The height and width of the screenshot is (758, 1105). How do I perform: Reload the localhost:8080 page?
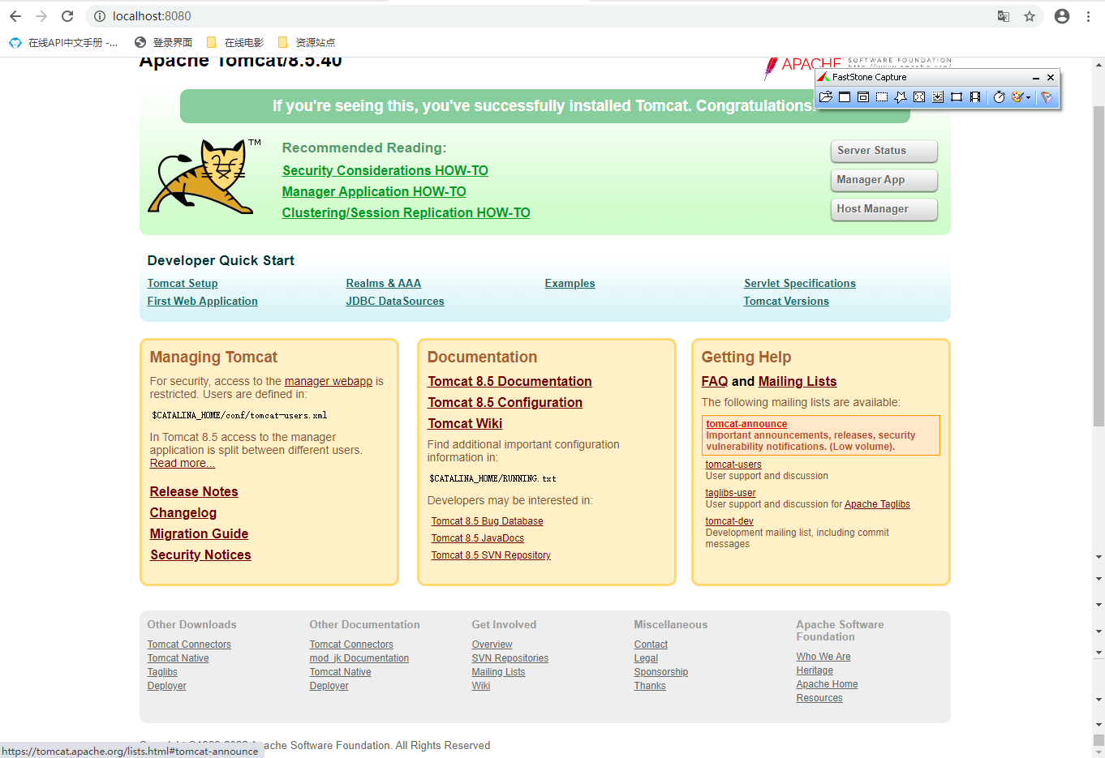67,16
